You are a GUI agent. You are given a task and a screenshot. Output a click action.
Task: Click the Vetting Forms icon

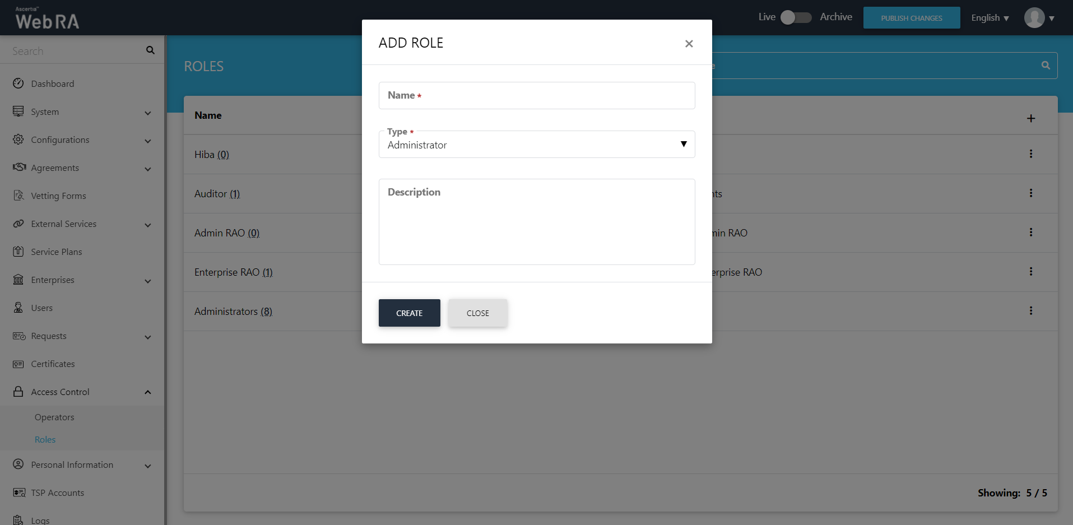18,196
